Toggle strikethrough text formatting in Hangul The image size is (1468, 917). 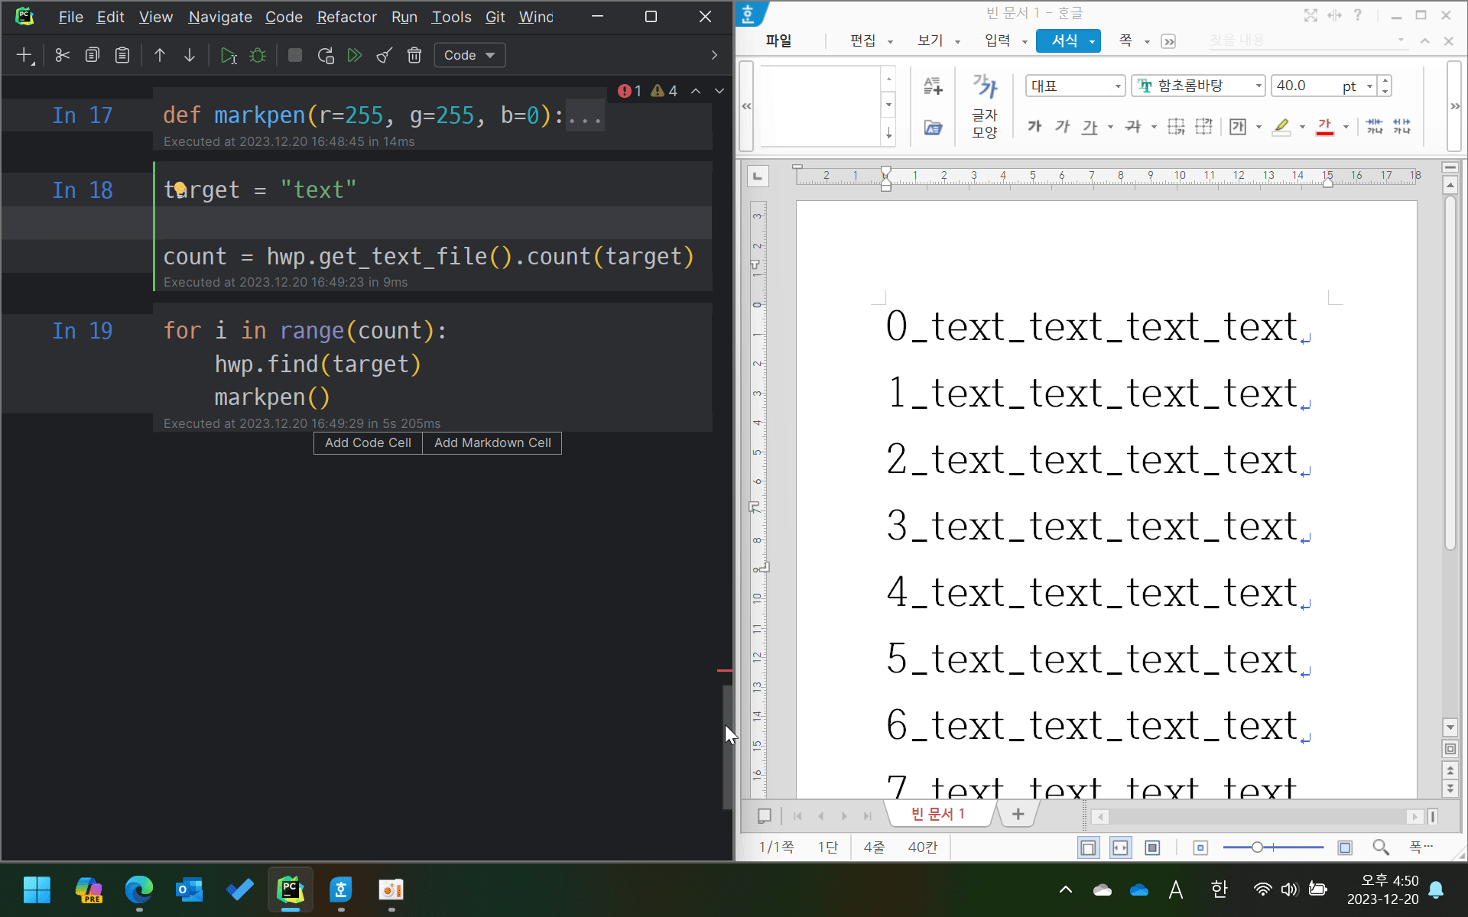[1133, 126]
